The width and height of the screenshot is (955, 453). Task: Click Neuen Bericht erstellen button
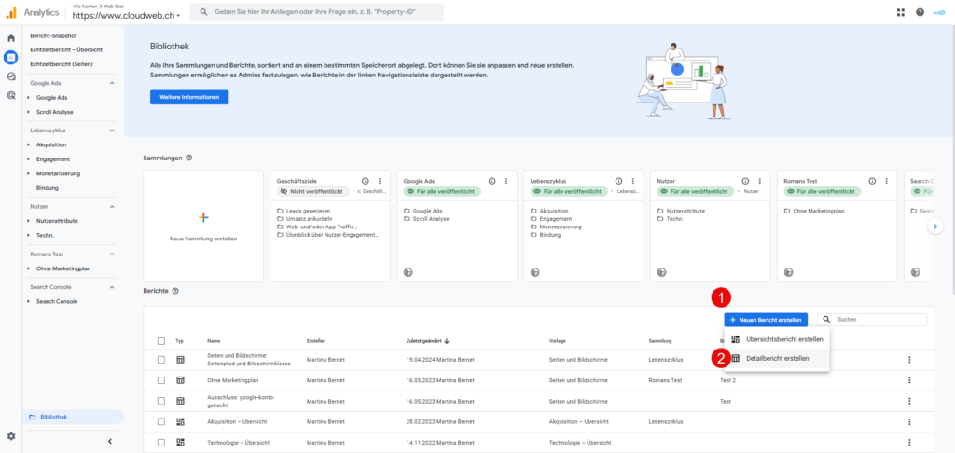766,320
